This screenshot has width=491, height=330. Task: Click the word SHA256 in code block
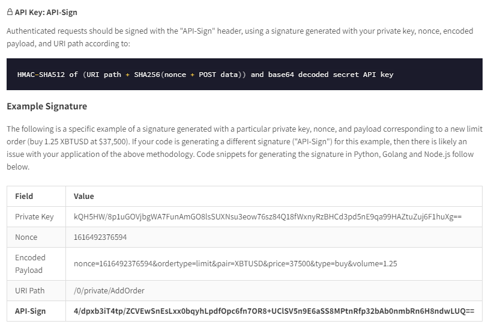(x=147, y=75)
